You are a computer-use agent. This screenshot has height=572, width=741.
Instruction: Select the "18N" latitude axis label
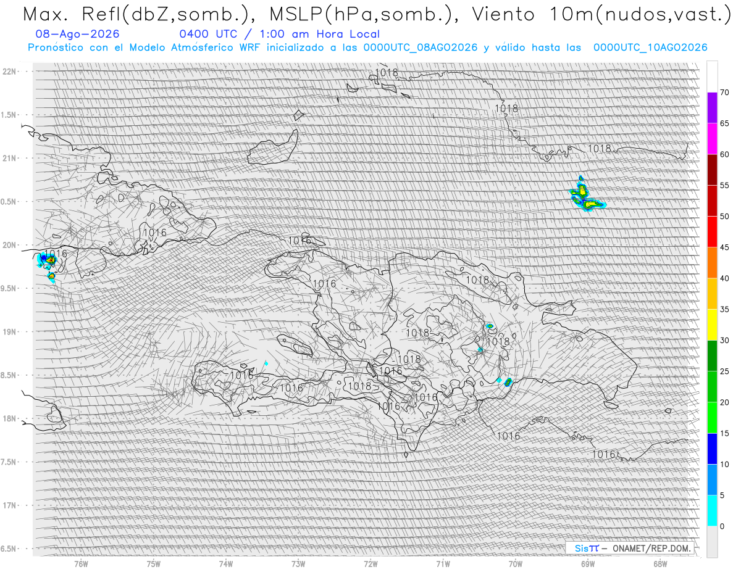9,419
